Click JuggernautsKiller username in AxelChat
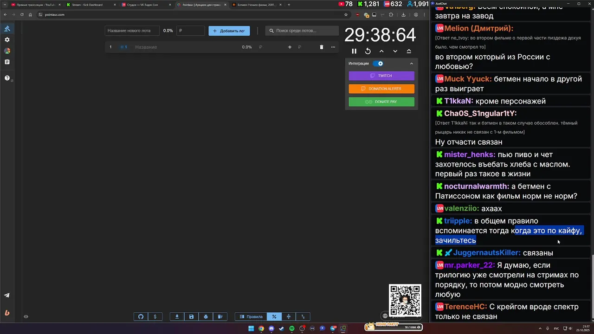594x334 pixels. point(487,253)
